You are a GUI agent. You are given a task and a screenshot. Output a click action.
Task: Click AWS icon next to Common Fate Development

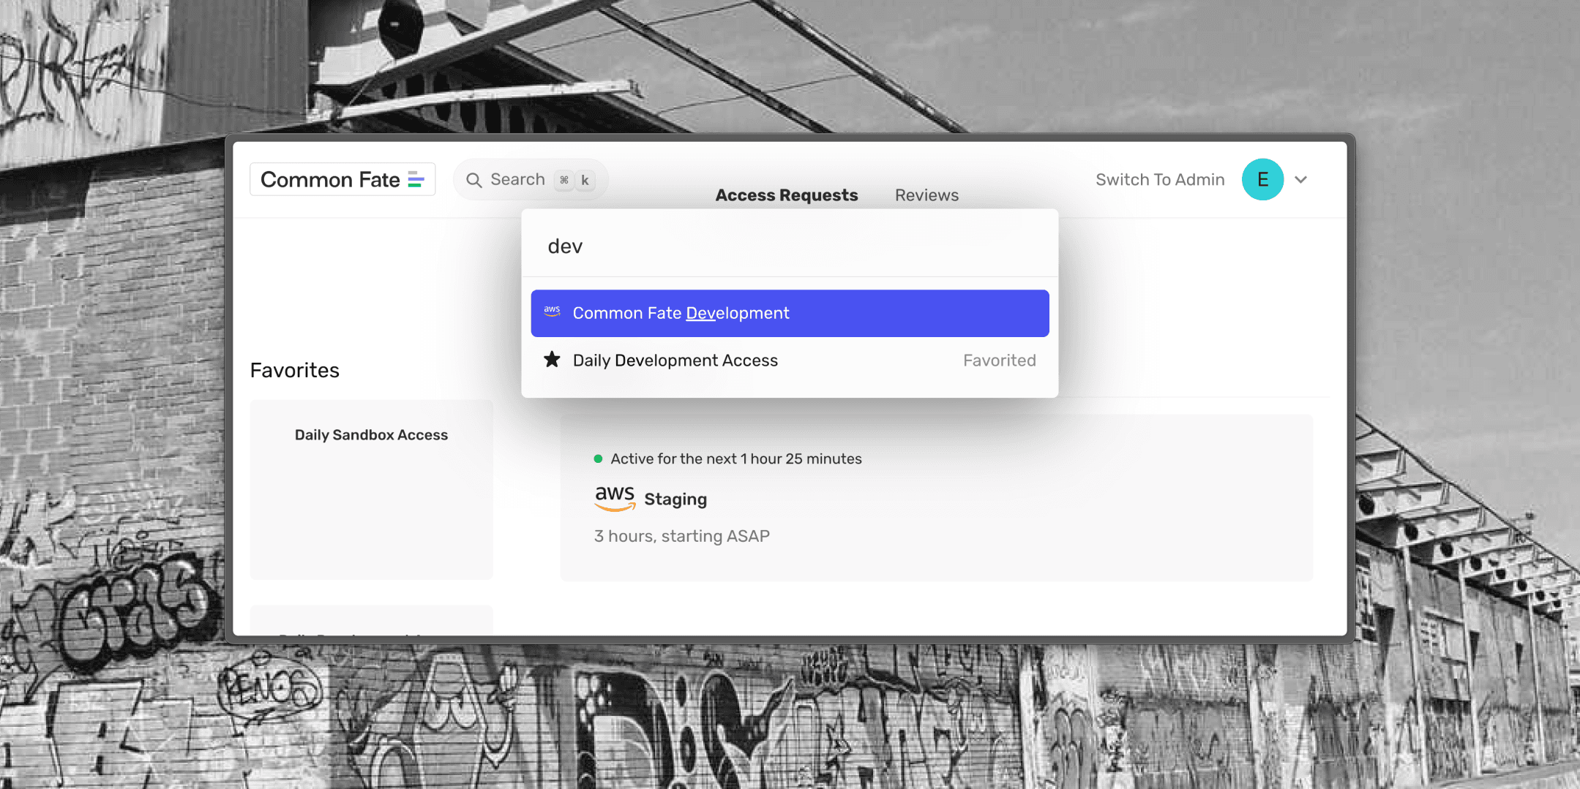tap(553, 312)
